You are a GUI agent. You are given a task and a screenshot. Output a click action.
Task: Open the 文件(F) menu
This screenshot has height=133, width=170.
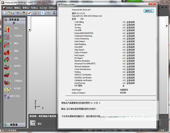pyautogui.click(x=9, y=8)
